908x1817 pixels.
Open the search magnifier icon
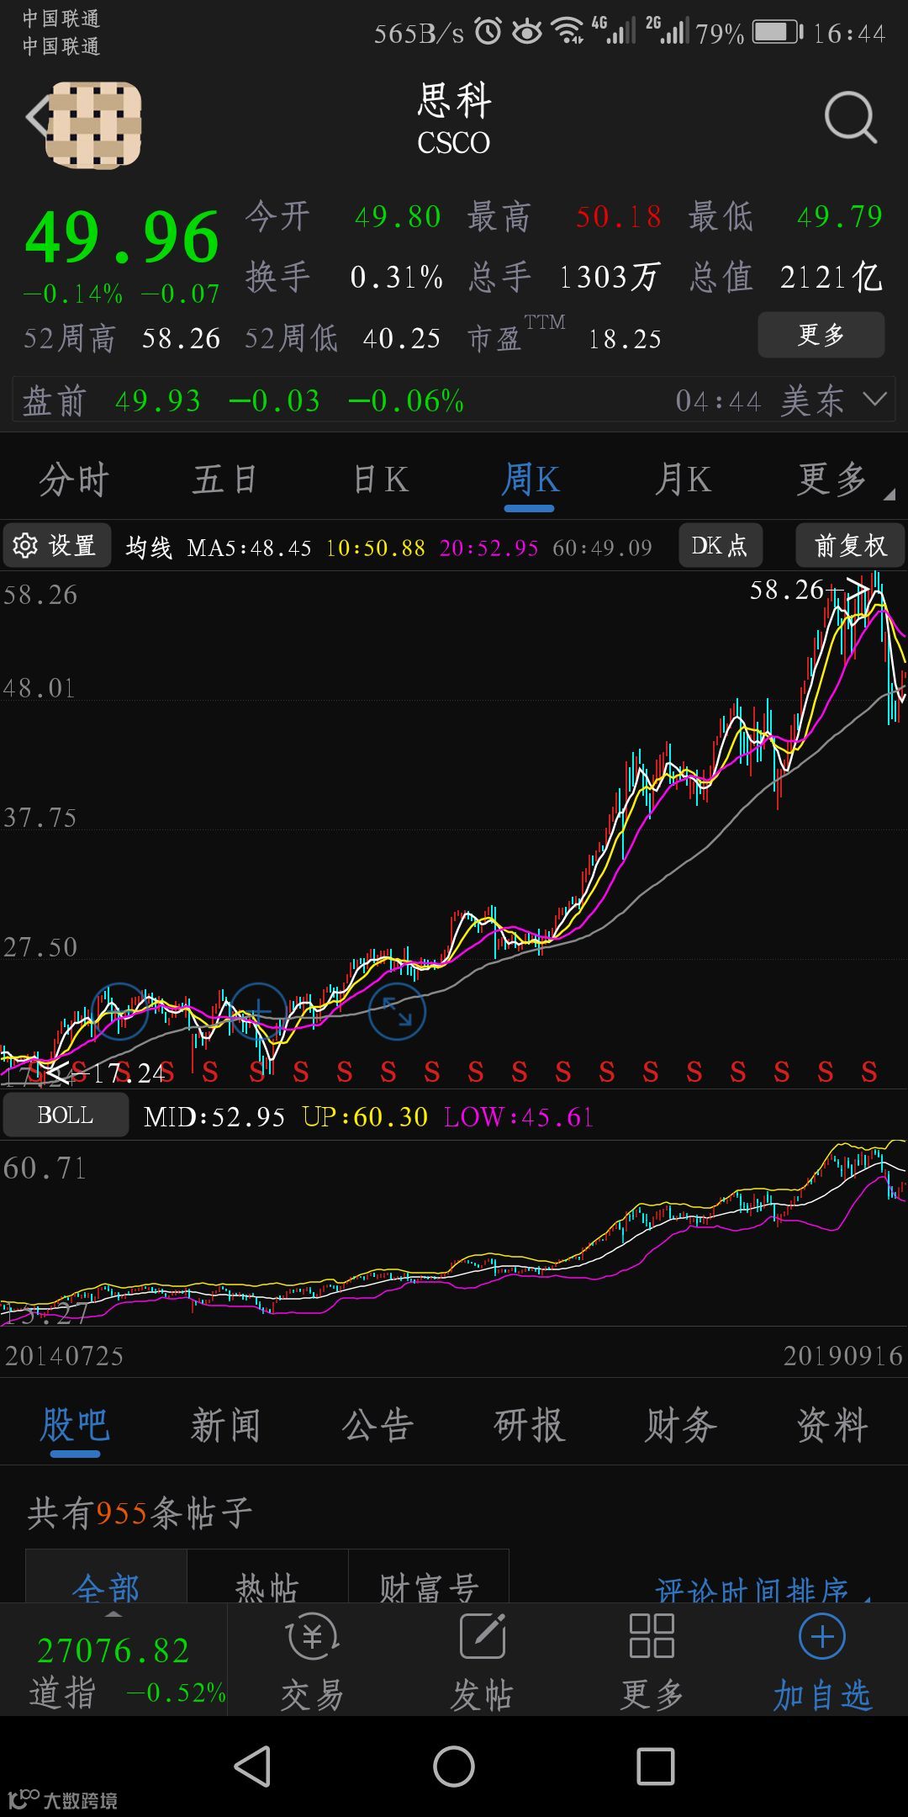click(x=850, y=118)
